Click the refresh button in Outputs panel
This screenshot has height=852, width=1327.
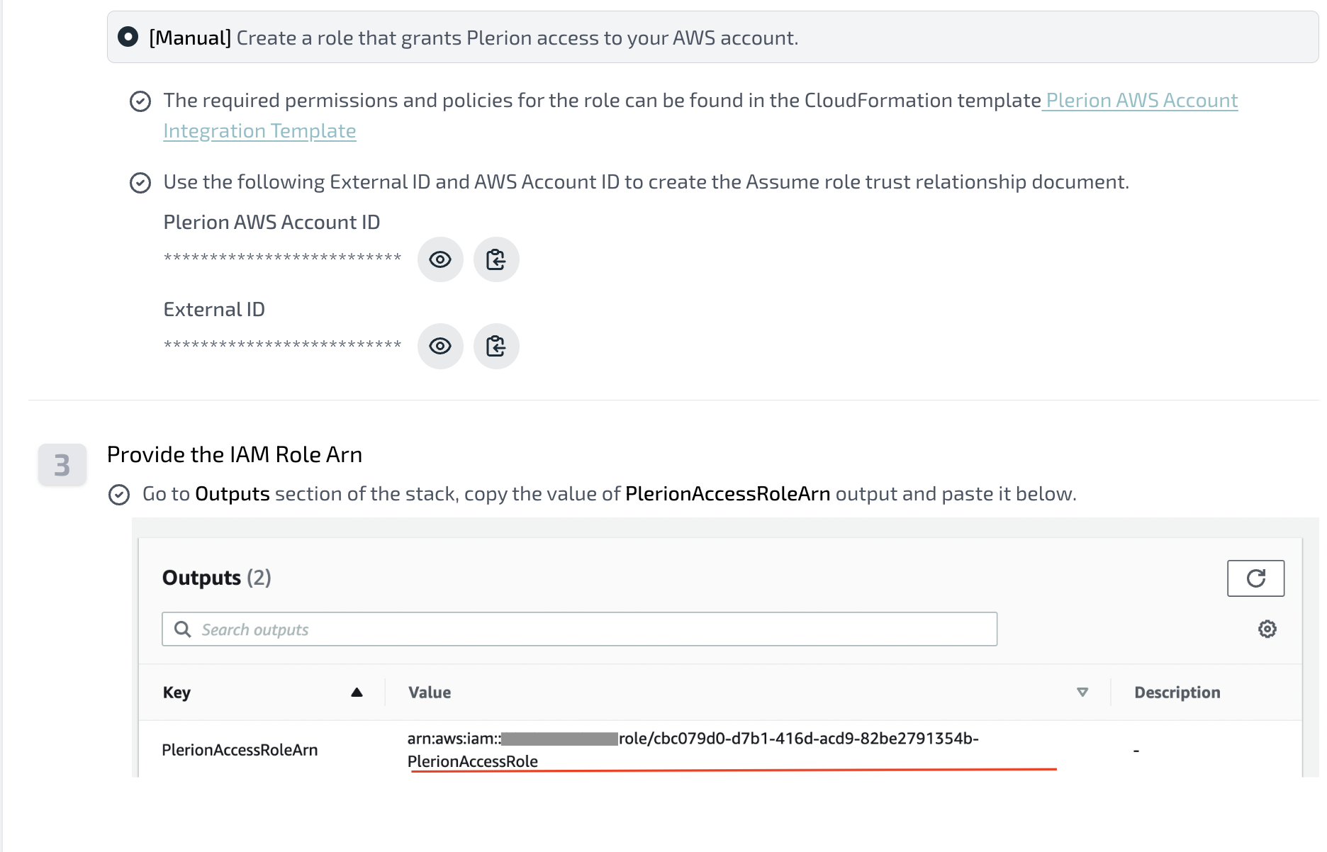pos(1255,578)
